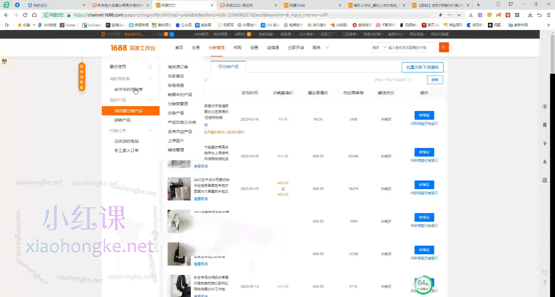
Task: Select 淘货源订单 in the submenu
Action: tap(178, 67)
